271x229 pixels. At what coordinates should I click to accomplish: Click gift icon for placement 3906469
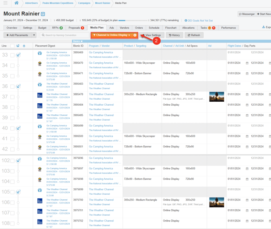tap(40, 53)
